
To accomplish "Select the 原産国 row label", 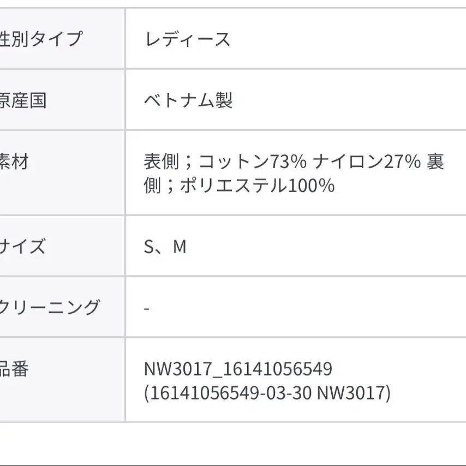I will 23,100.
